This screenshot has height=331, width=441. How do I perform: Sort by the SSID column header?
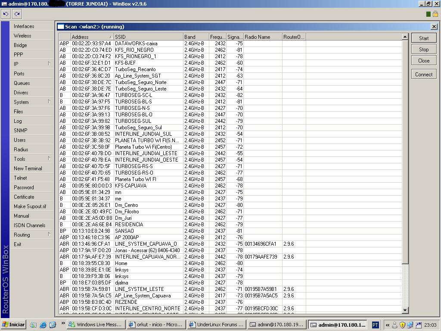tap(149, 37)
